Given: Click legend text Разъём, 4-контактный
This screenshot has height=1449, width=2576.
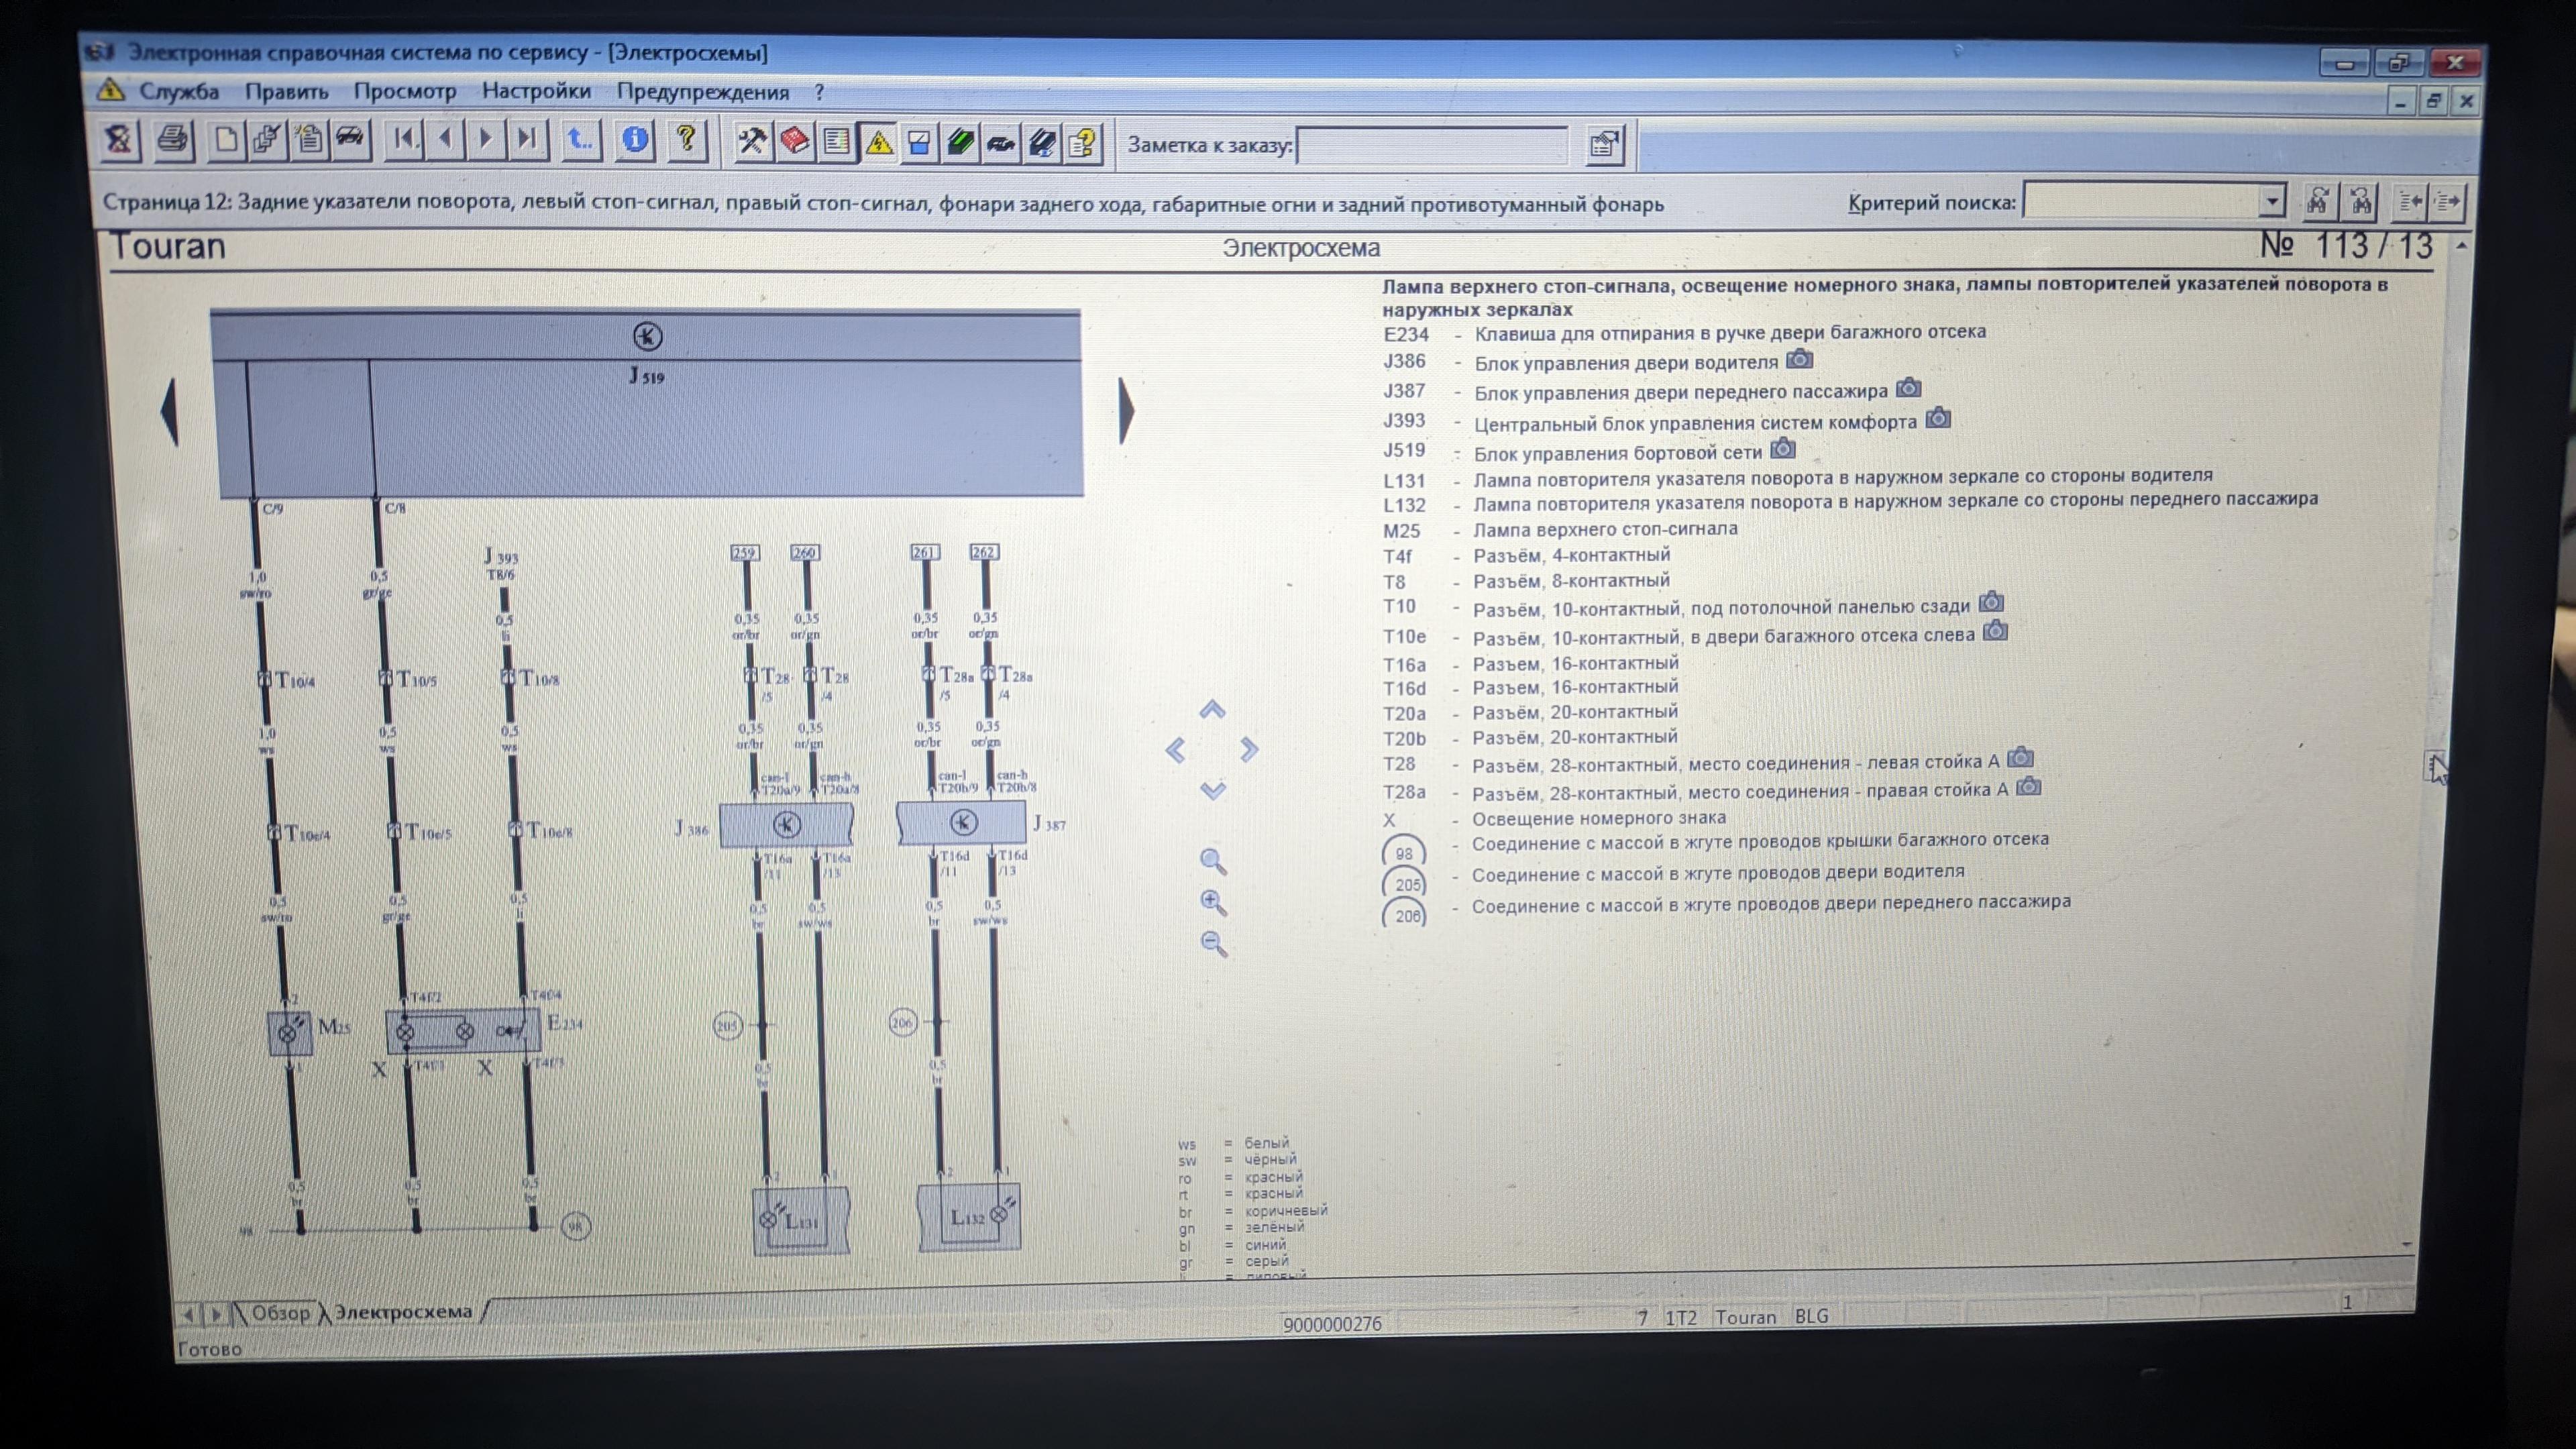Looking at the screenshot, I should (x=1571, y=555).
